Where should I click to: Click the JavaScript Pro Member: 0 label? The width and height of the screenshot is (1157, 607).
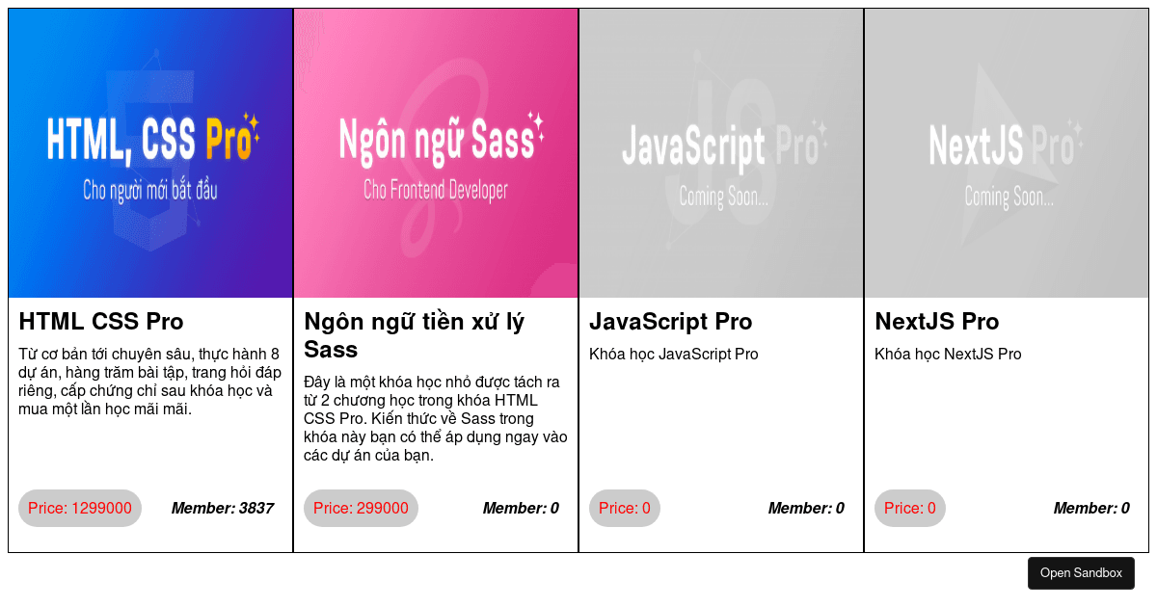point(806,508)
